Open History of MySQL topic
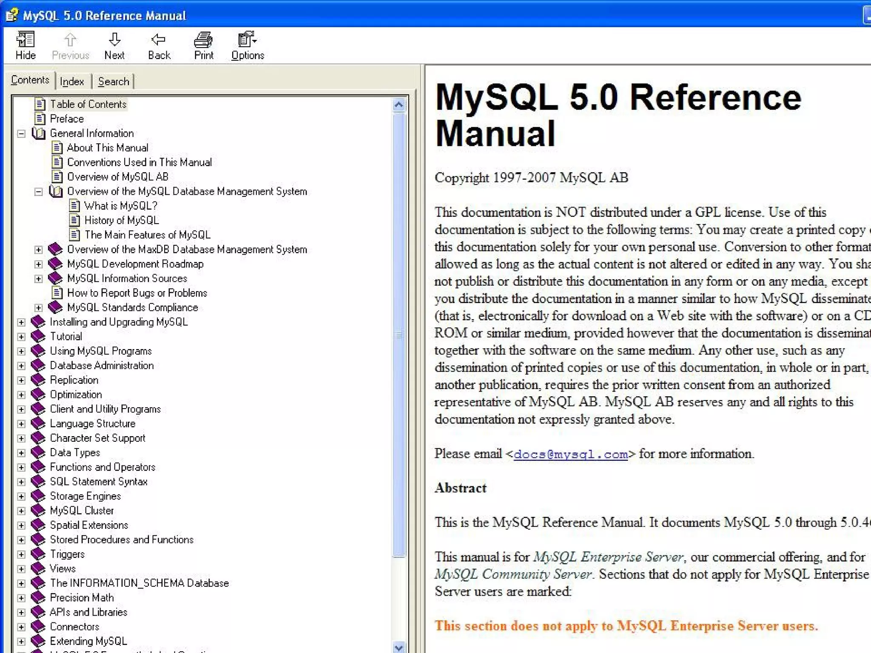The height and width of the screenshot is (653, 871). point(121,220)
